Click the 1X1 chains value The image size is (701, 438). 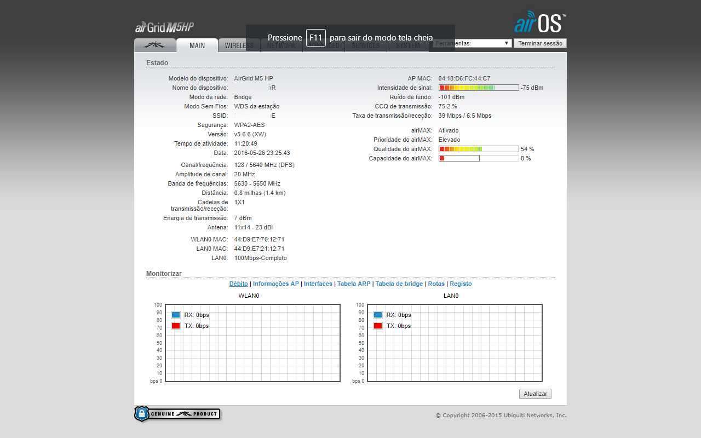(x=239, y=202)
